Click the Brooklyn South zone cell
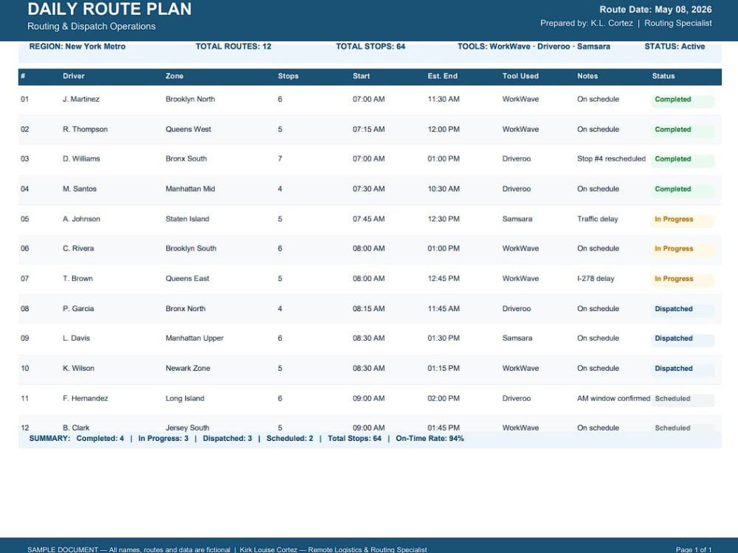The height and width of the screenshot is (553, 738). point(191,248)
